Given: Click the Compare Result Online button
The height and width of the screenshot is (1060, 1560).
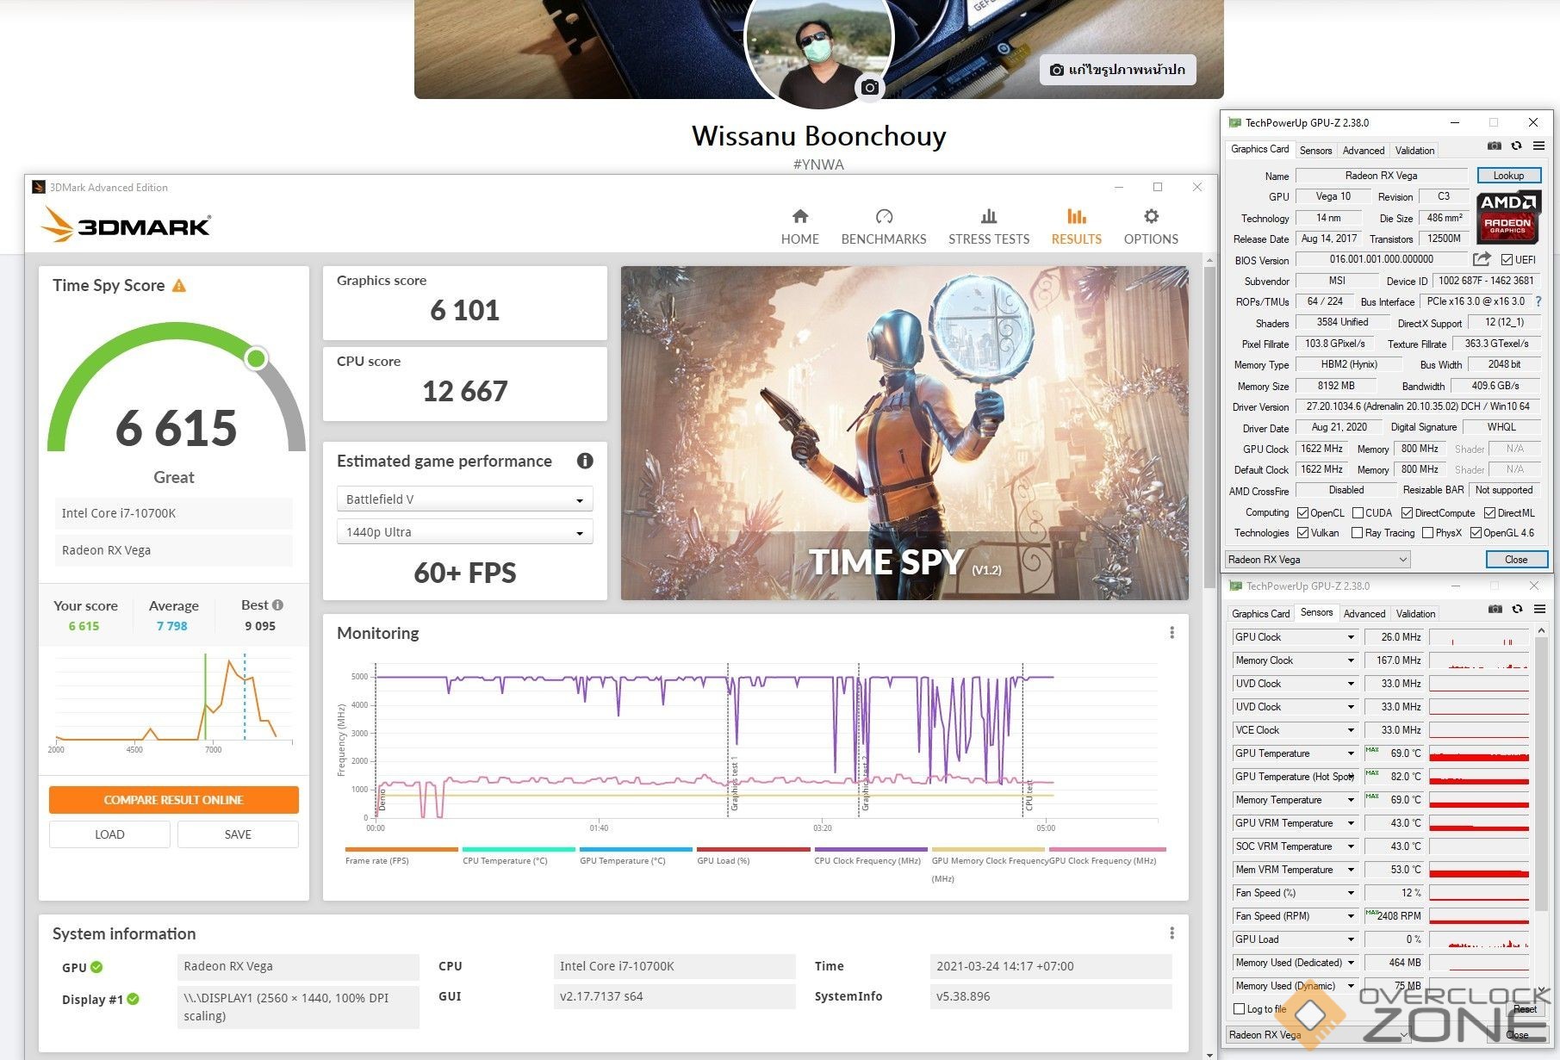Looking at the screenshot, I should click(174, 800).
